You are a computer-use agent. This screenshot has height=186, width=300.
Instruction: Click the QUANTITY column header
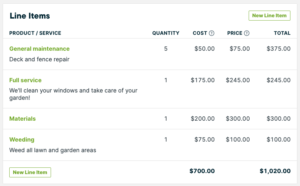click(x=166, y=33)
